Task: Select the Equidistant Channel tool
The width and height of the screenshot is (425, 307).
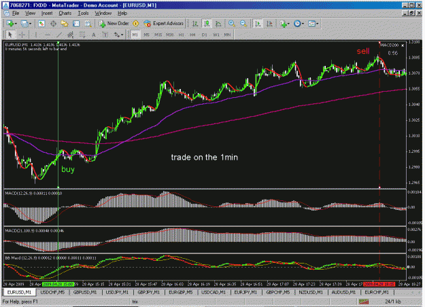Action: point(71,35)
